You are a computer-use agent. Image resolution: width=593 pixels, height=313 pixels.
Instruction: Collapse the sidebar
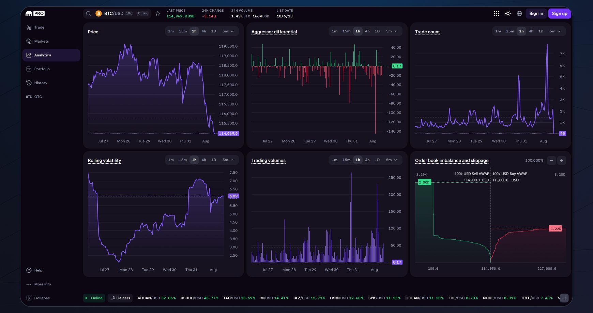click(x=39, y=298)
